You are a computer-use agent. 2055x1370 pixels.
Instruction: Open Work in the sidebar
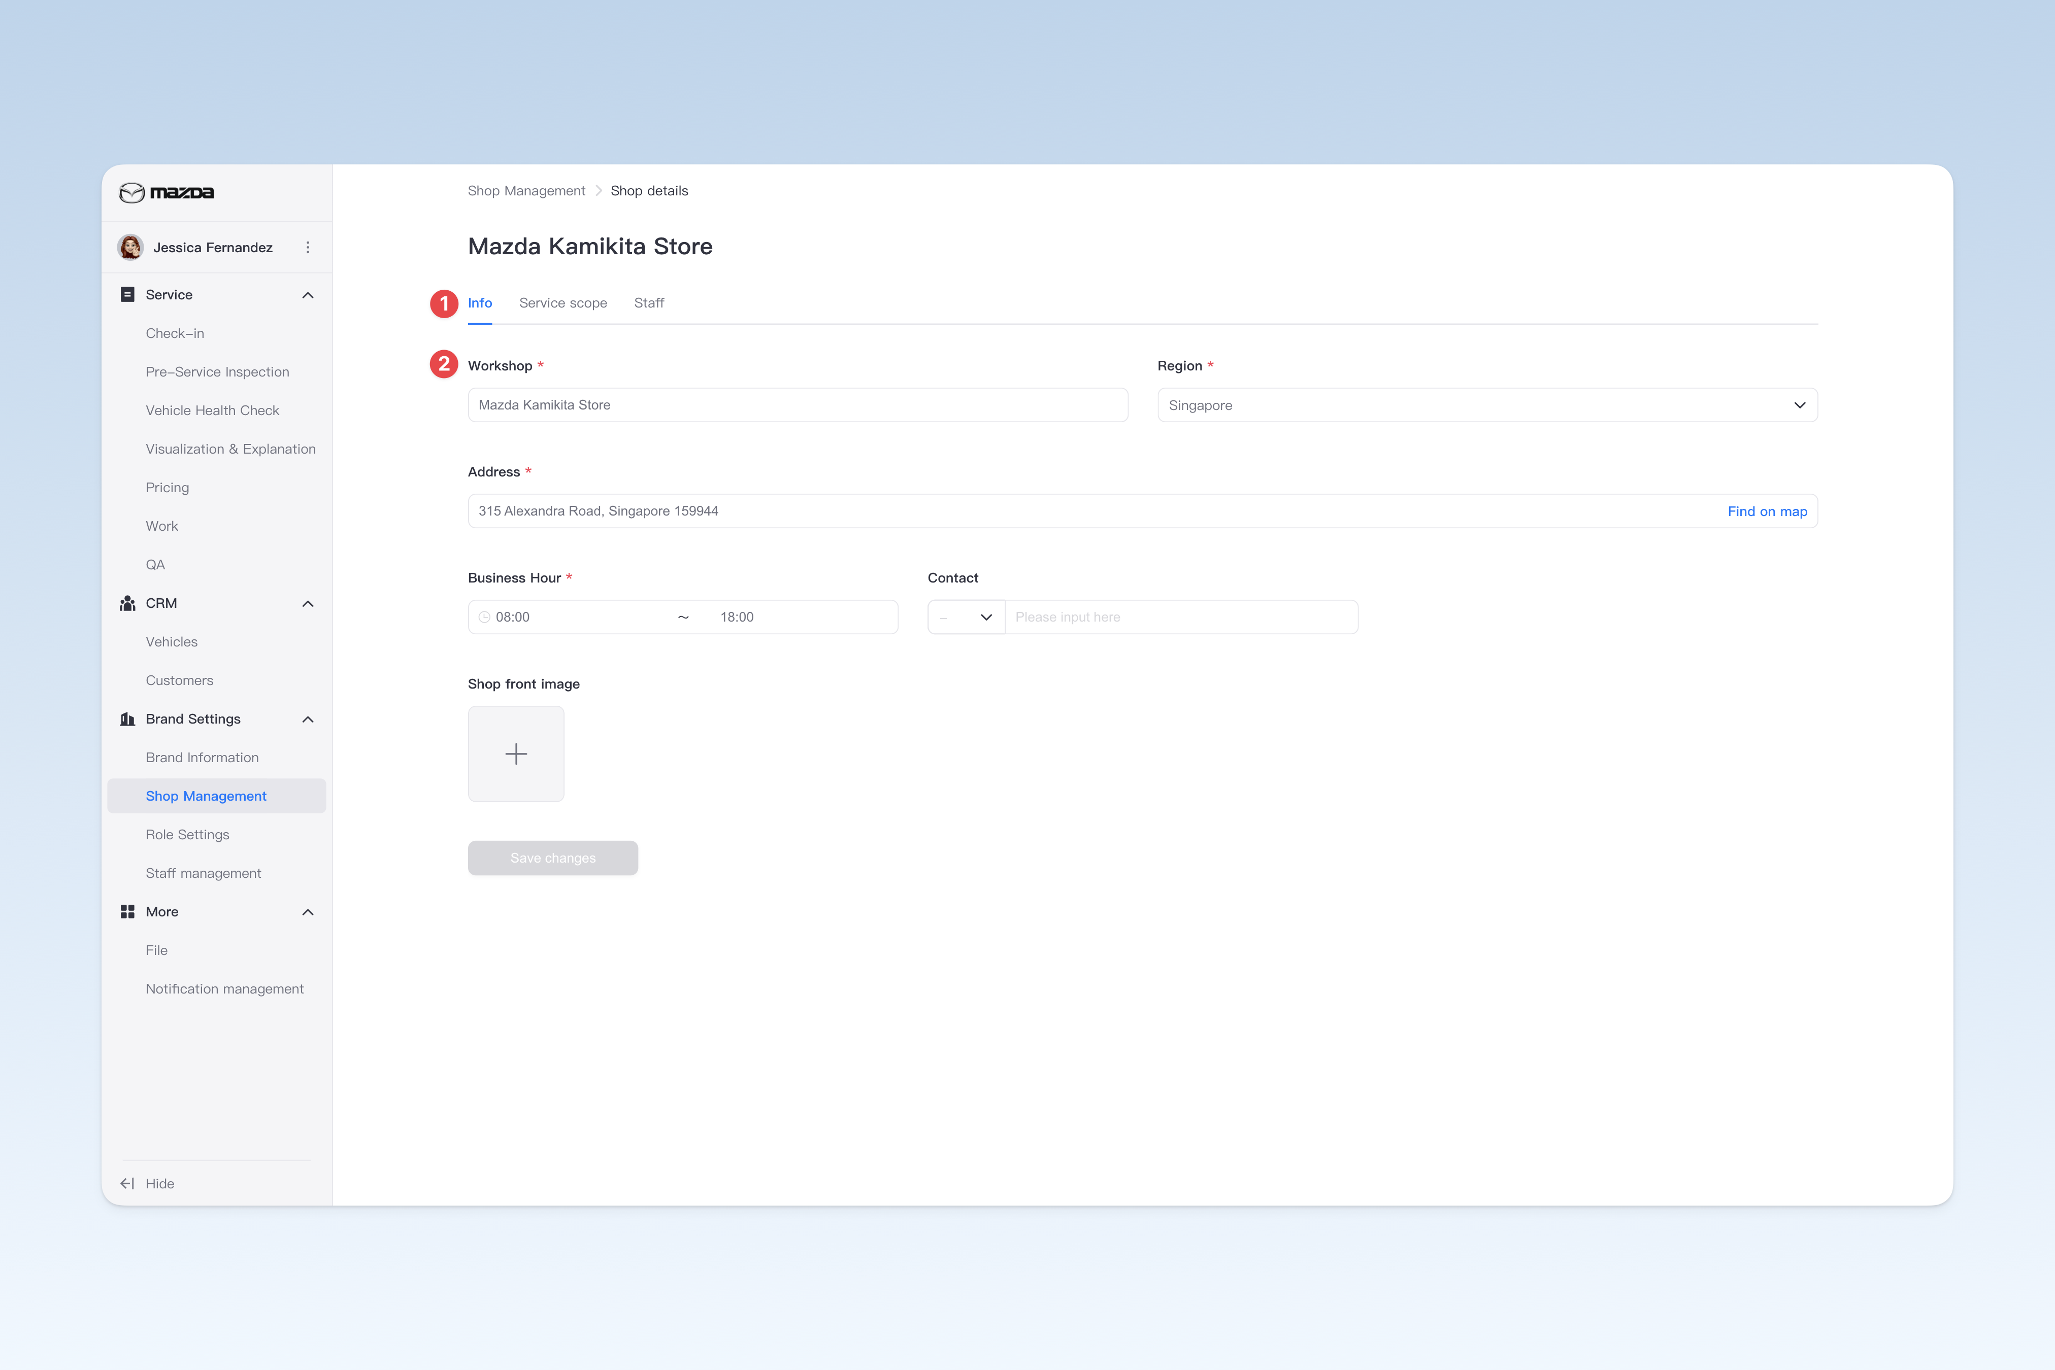pos(162,526)
